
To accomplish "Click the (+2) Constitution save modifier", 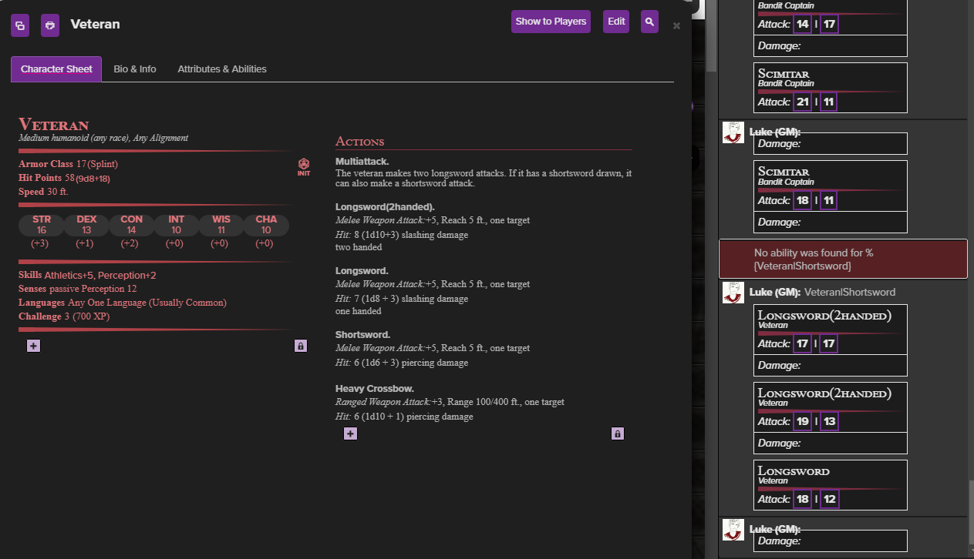I will pos(130,243).
